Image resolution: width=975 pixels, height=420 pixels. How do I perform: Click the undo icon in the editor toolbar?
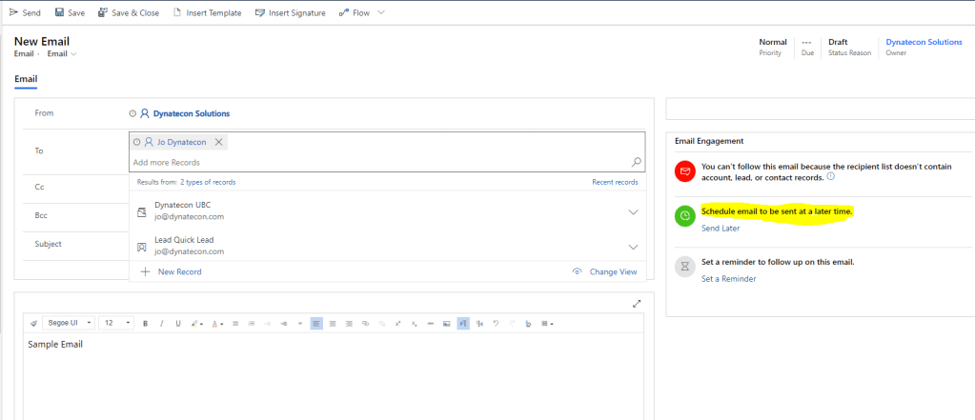pyautogui.click(x=496, y=324)
